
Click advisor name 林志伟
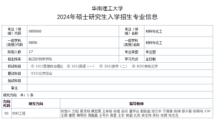(x=147, y=115)
